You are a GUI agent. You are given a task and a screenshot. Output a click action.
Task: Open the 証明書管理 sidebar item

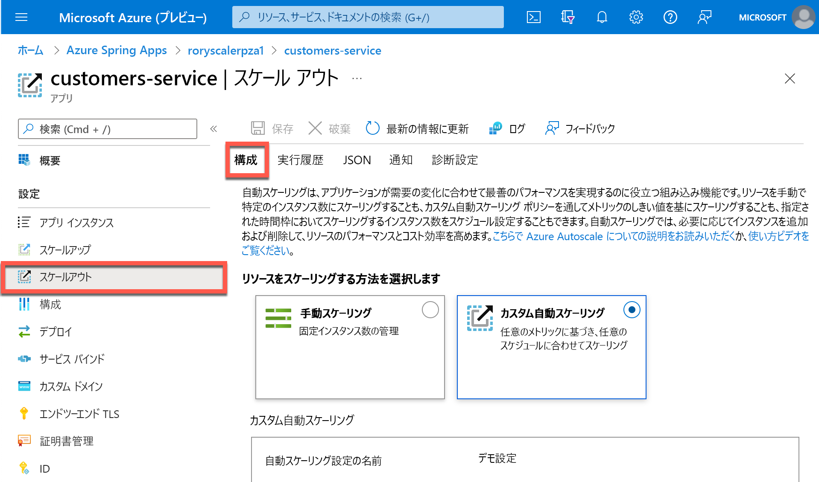click(66, 441)
